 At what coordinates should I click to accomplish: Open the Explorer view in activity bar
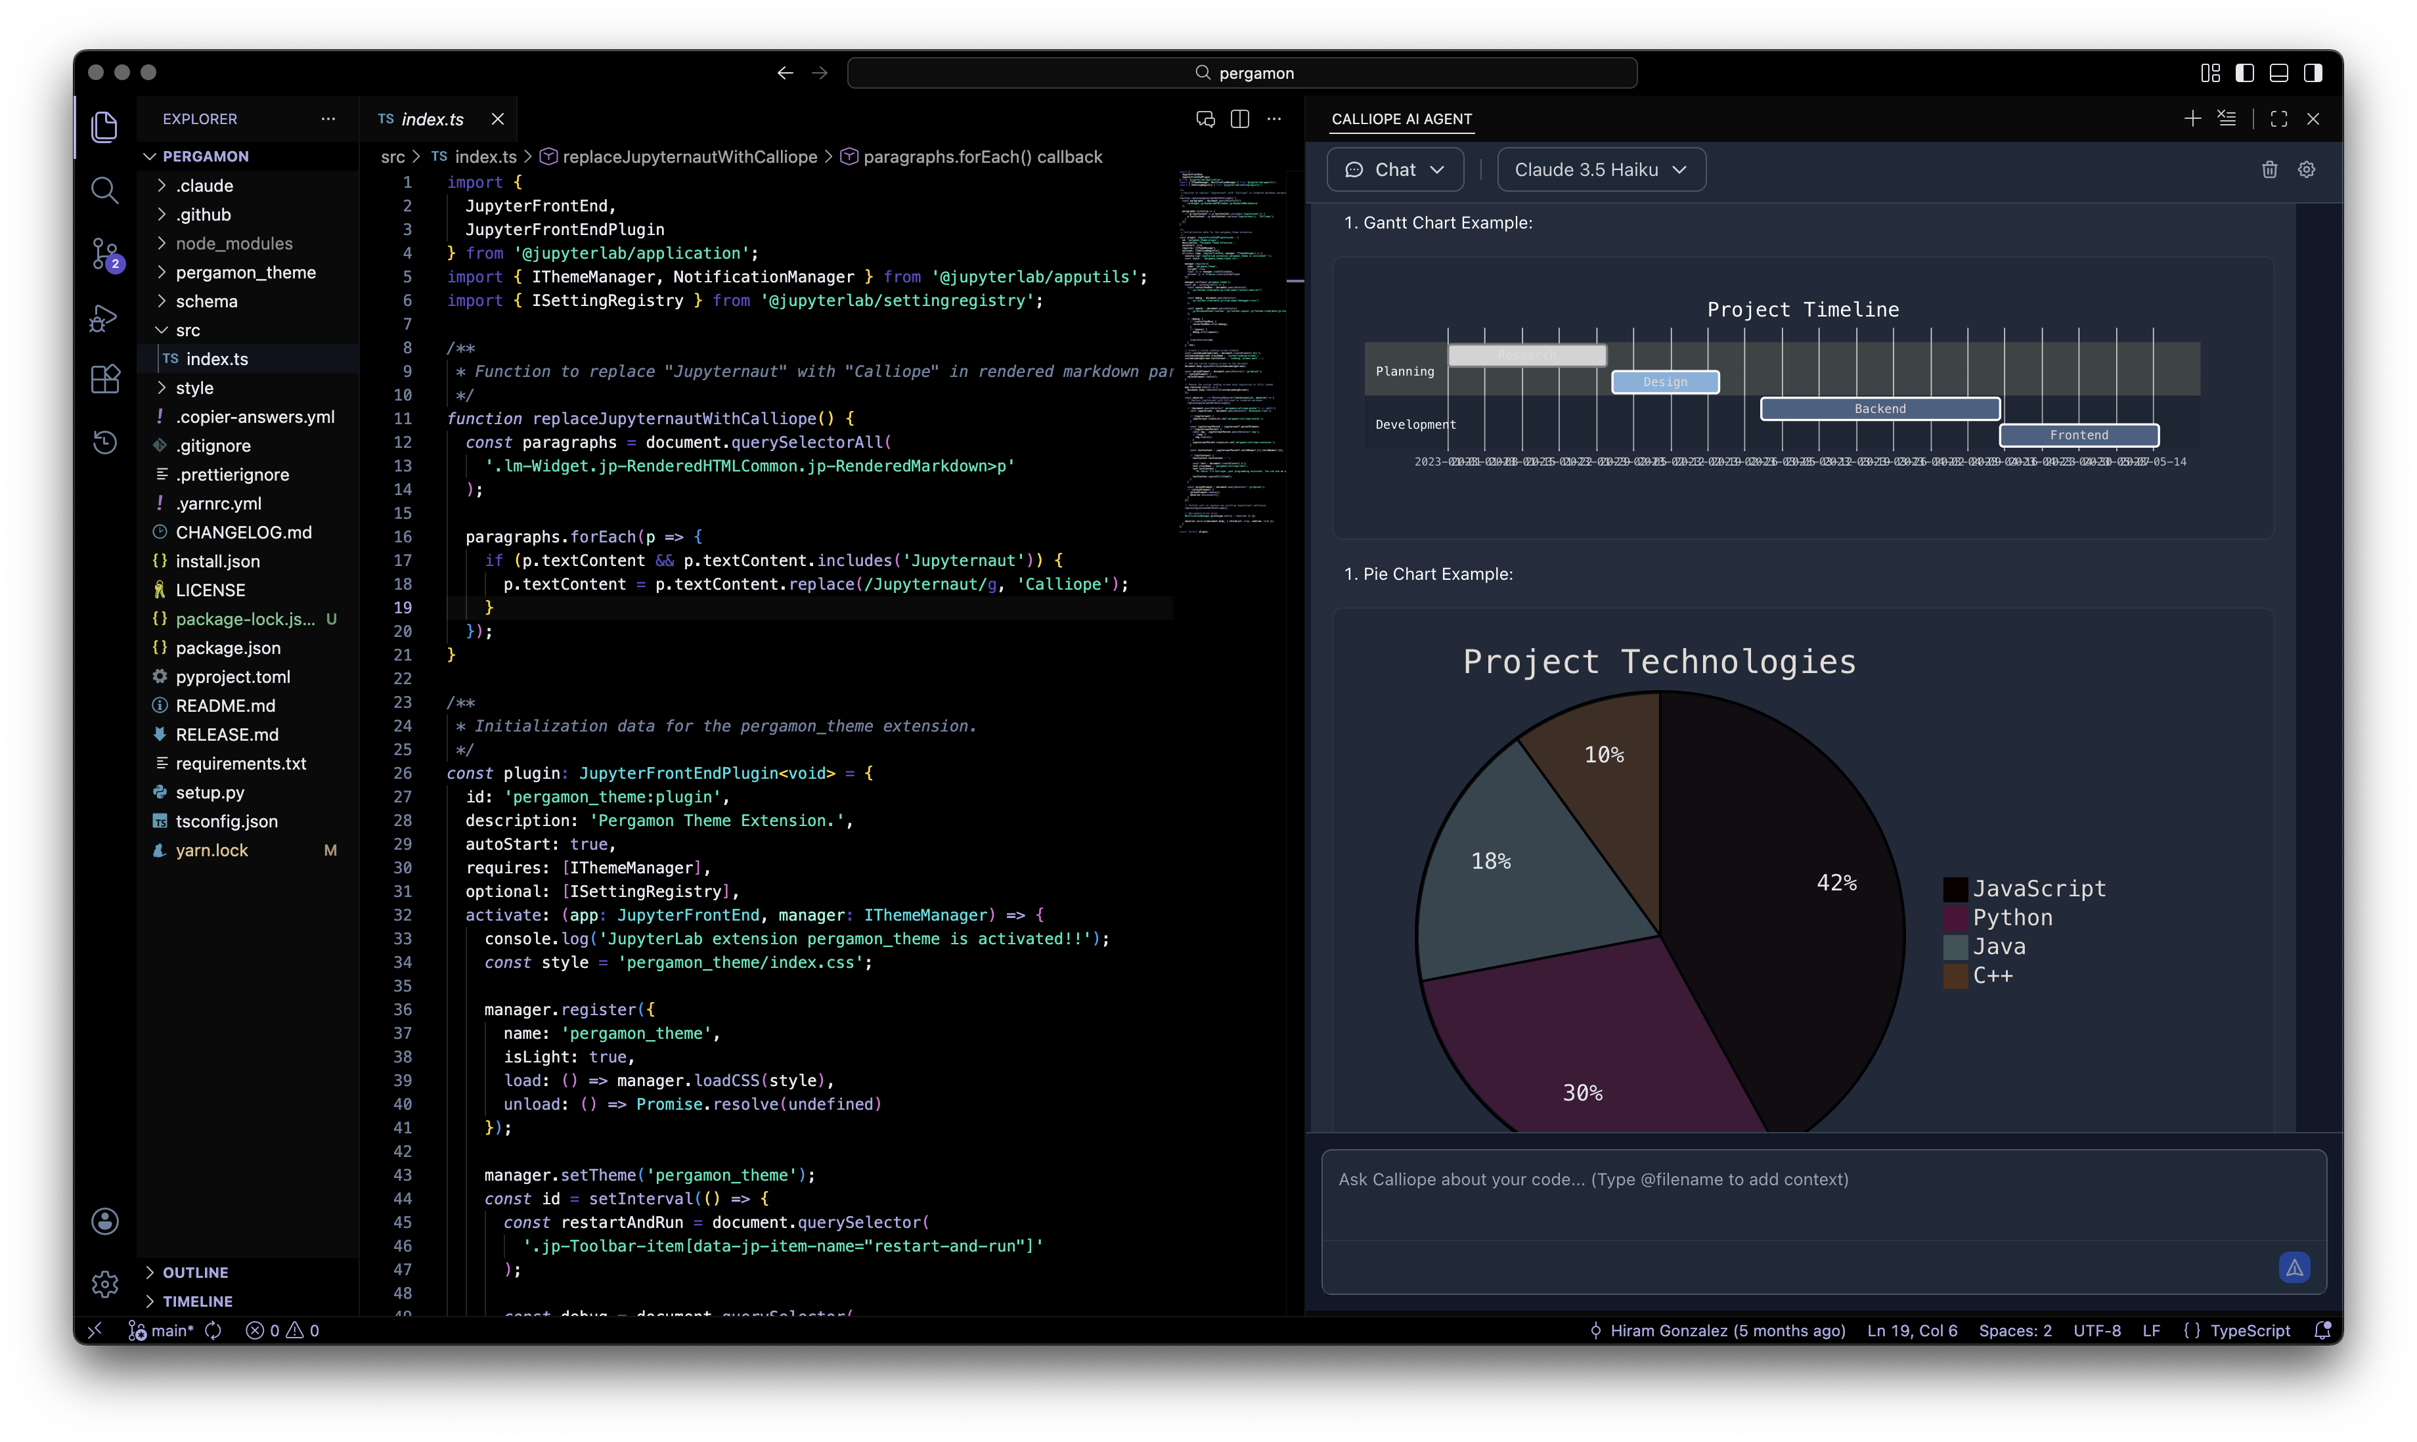pyautogui.click(x=104, y=126)
